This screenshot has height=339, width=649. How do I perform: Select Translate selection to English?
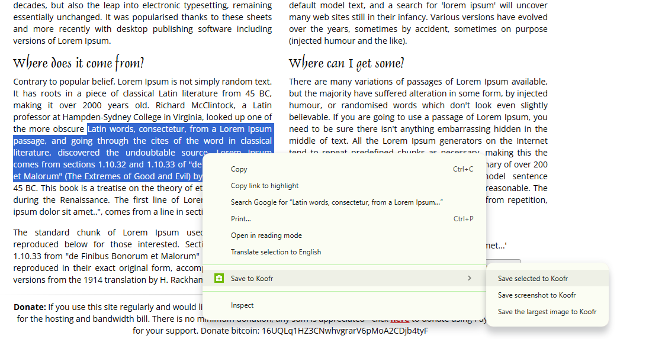(344, 252)
